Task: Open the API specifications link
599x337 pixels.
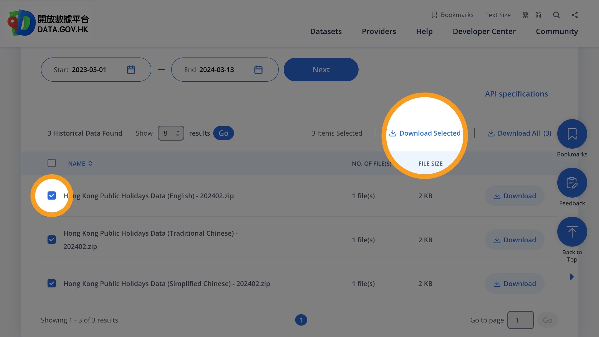Action: pyautogui.click(x=516, y=94)
